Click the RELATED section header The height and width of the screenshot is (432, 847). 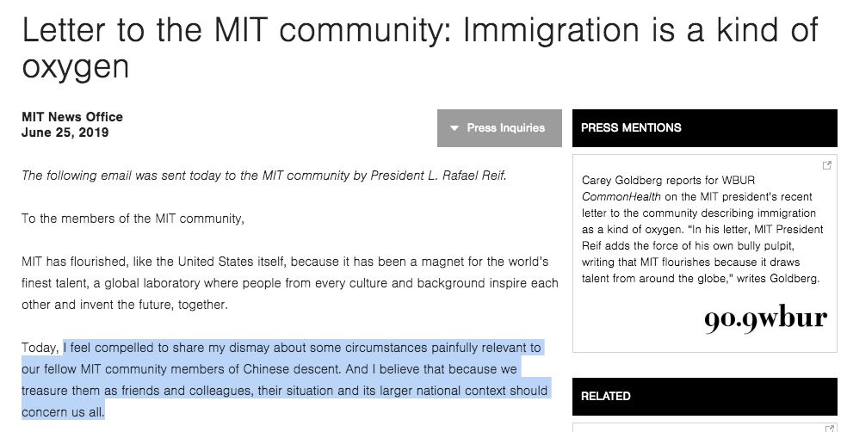pyautogui.click(x=704, y=396)
